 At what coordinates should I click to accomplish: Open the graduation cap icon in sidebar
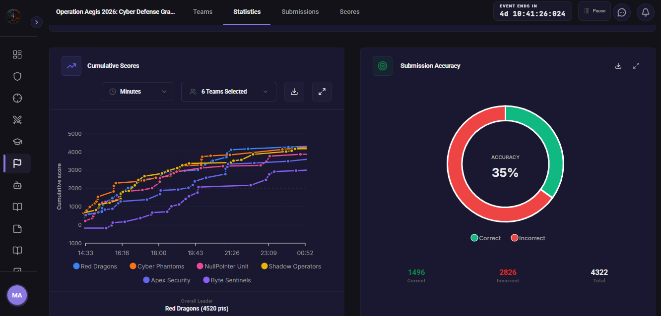tap(17, 142)
